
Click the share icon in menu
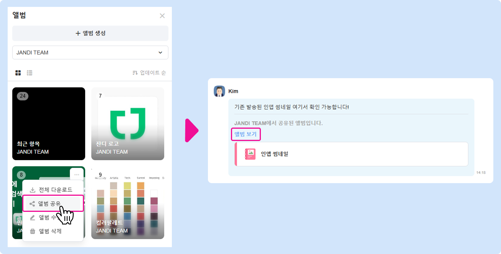point(32,204)
